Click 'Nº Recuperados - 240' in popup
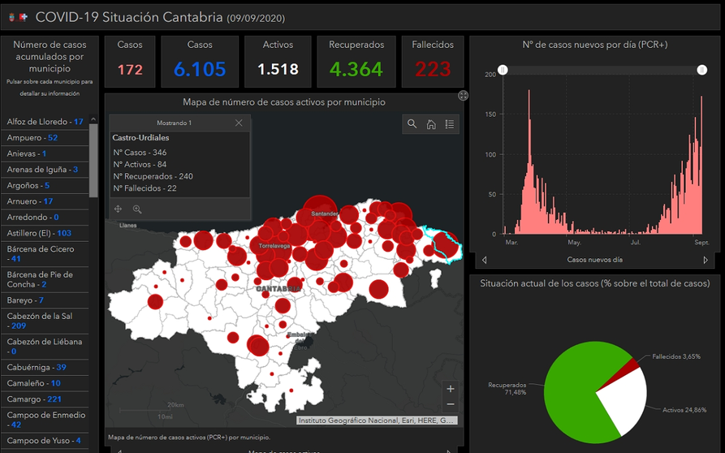The image size is (725, 453). coord(153,176)
